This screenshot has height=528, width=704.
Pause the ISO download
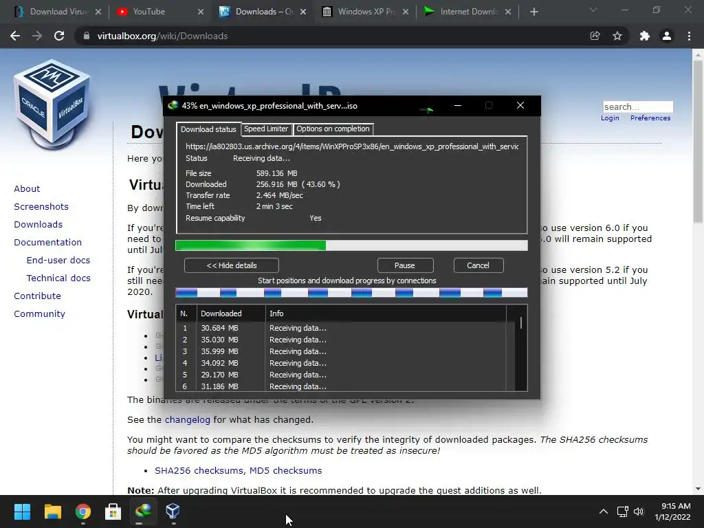click(404, 265)
